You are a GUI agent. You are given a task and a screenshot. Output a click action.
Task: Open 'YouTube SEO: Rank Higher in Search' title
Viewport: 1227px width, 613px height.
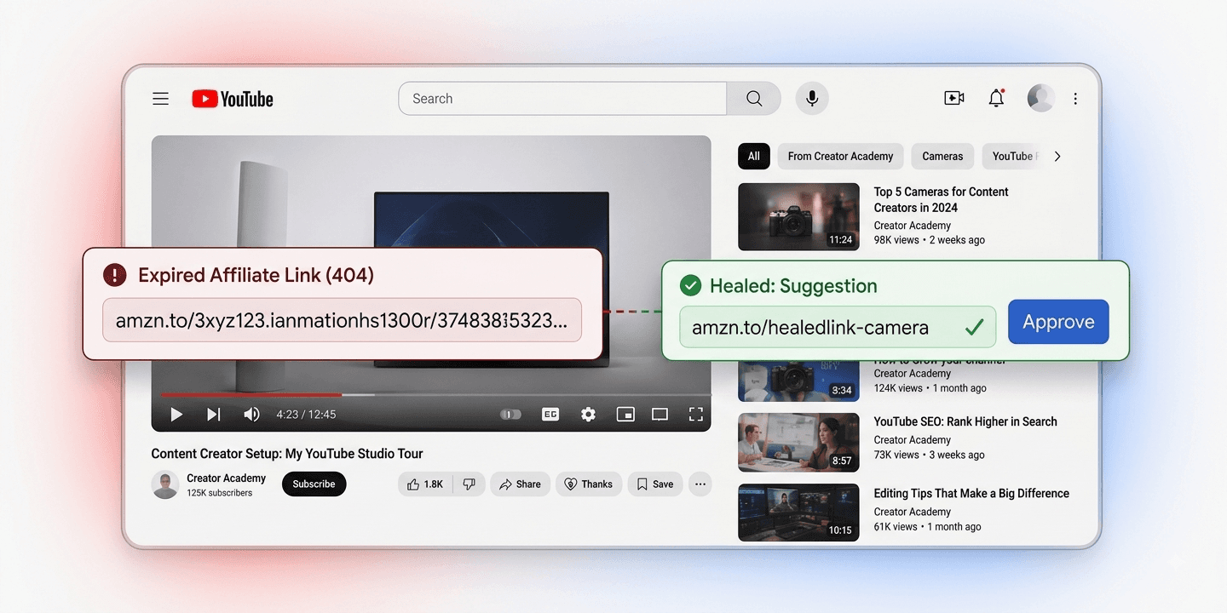click(x=965, y=421)
